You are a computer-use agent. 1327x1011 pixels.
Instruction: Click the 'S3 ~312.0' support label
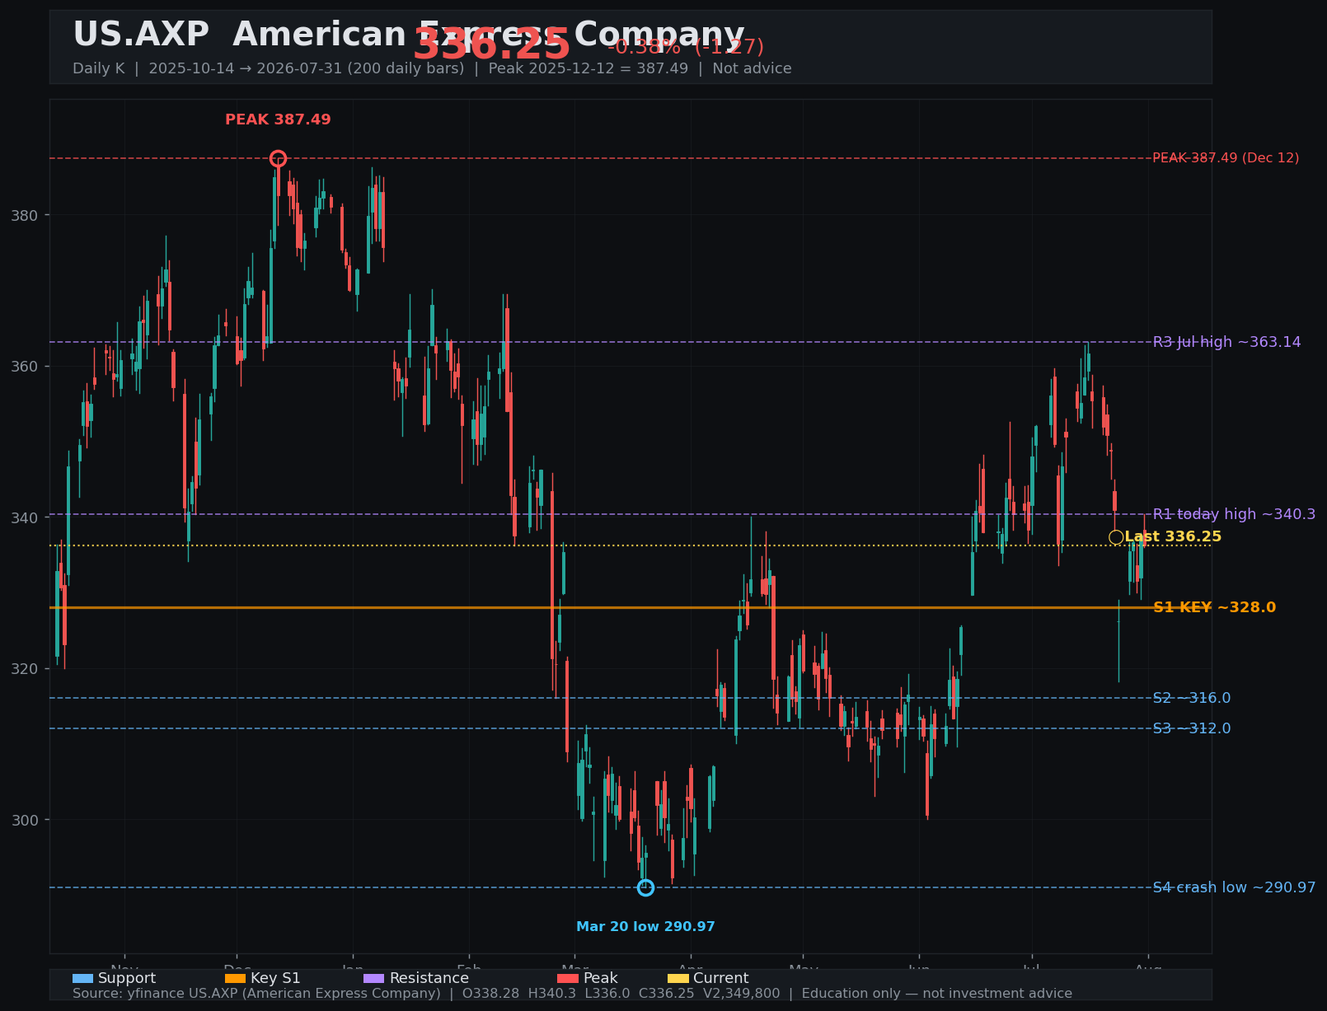pos(1192,728)
